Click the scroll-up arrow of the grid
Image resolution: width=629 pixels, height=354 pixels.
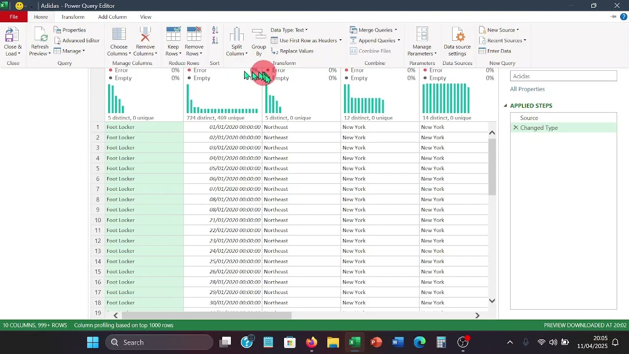pyautogui.click(x=492, y=133)
